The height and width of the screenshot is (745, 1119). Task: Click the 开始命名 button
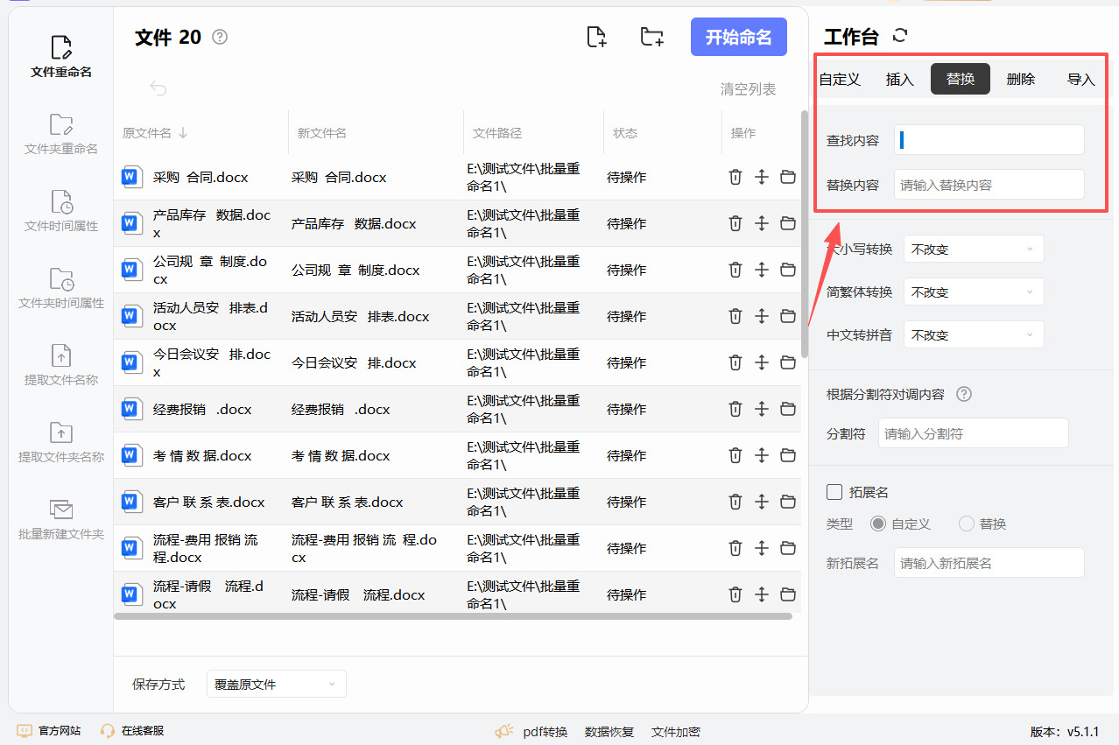738,37
